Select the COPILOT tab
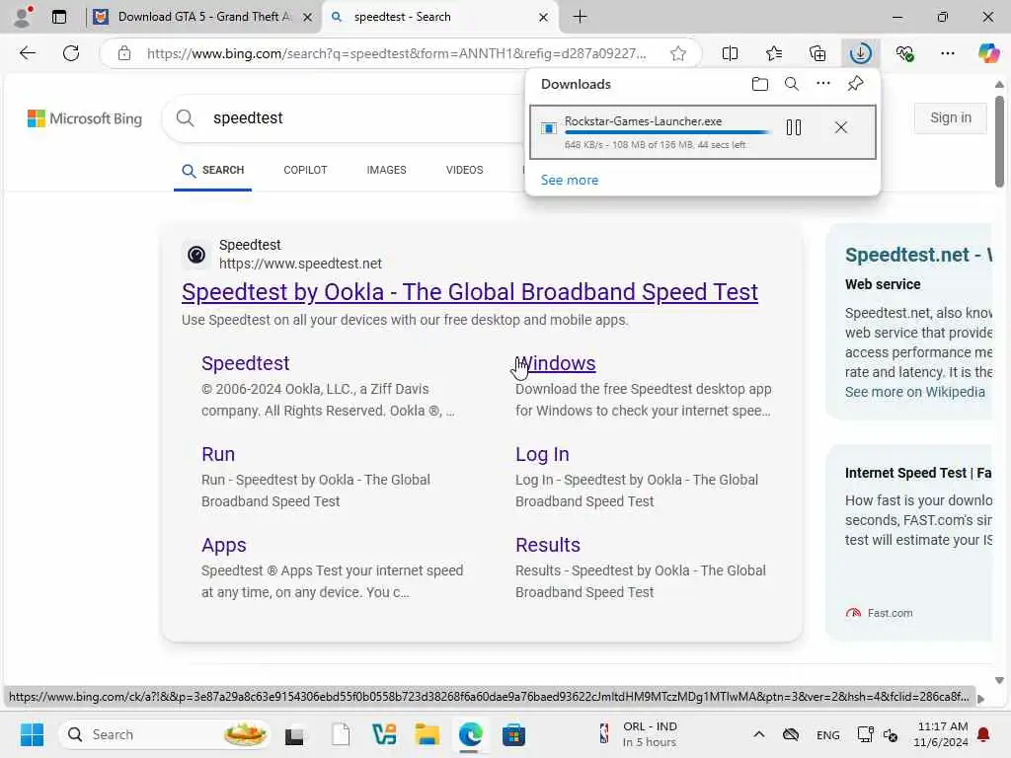Screen dimensions: 1011x758 coord(305,170)
